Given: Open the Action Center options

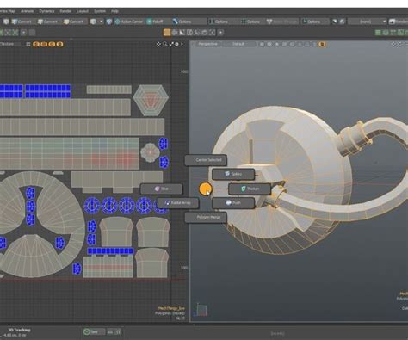Looking at the screenshot, I should pos(128,22).
